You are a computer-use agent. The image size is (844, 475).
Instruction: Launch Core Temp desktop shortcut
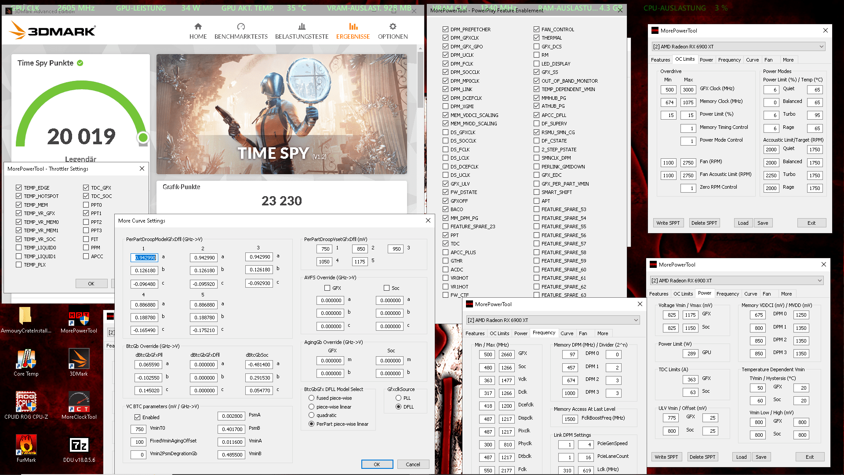pos(26,363)
